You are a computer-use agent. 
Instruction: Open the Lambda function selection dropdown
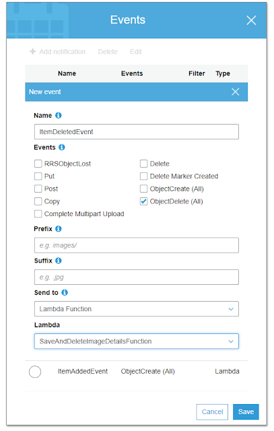pyautogui.click(x=136, y=341)
